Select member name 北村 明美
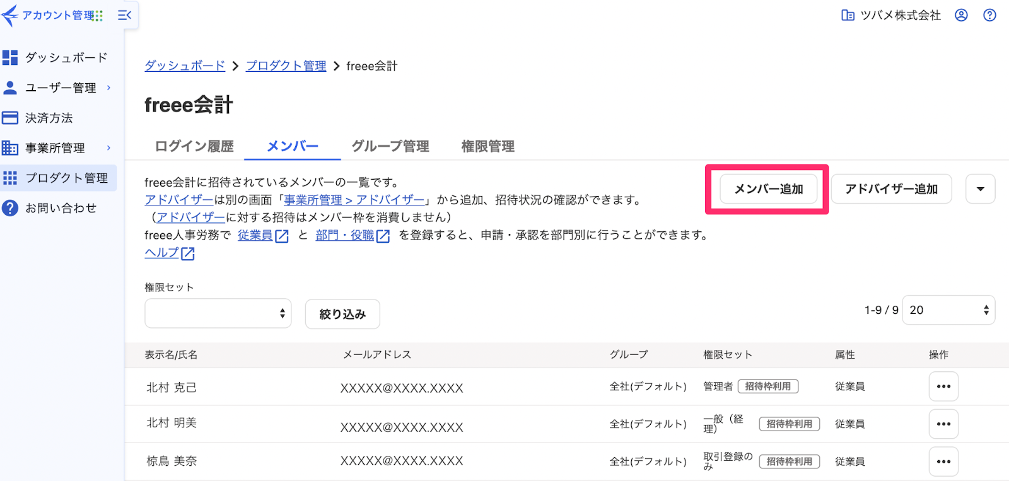Viewport: 1009px width, 481px height. pos(172,423)
